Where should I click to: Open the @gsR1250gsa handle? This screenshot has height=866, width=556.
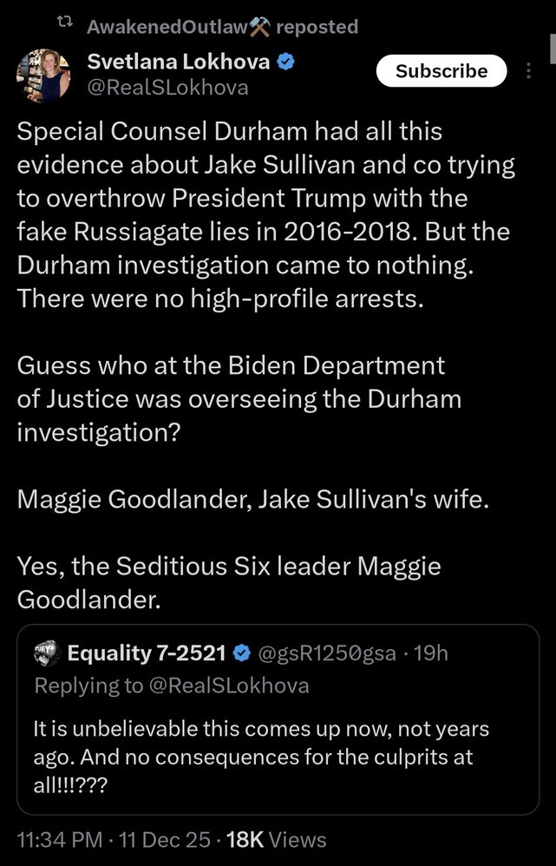[330, 653]
